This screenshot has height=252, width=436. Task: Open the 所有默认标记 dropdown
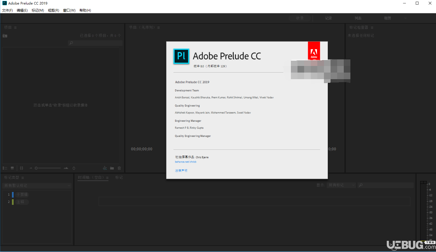[37, 186]
